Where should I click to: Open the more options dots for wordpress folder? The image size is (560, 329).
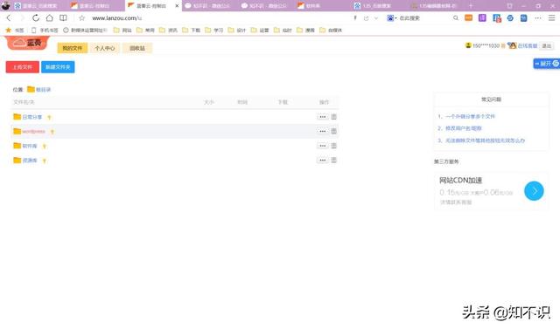point(323,132)
